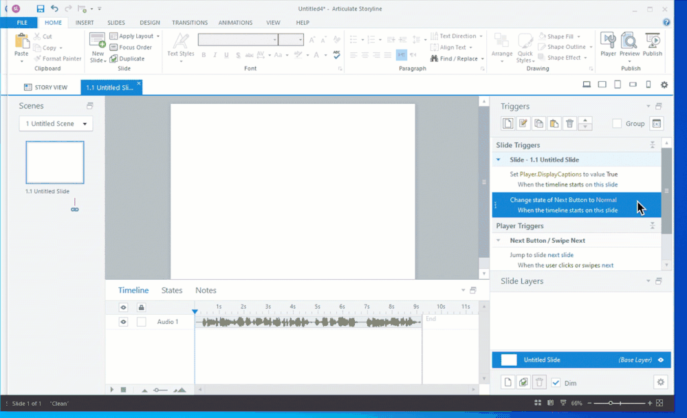
Task: Click the 'next slide' link in trigger
Action: coord(560,255)
